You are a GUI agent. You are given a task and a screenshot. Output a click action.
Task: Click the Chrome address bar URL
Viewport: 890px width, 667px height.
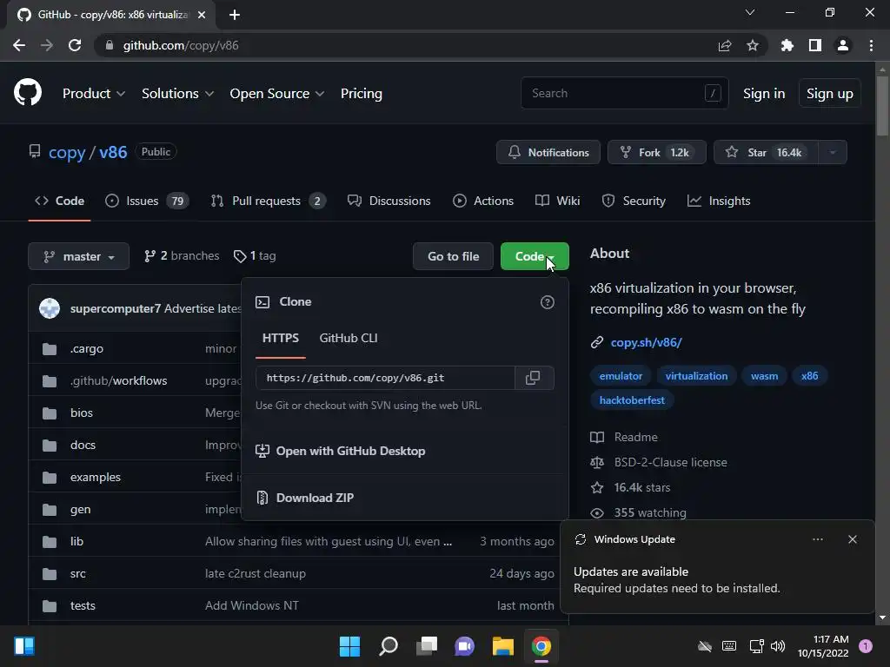point(181,45)
